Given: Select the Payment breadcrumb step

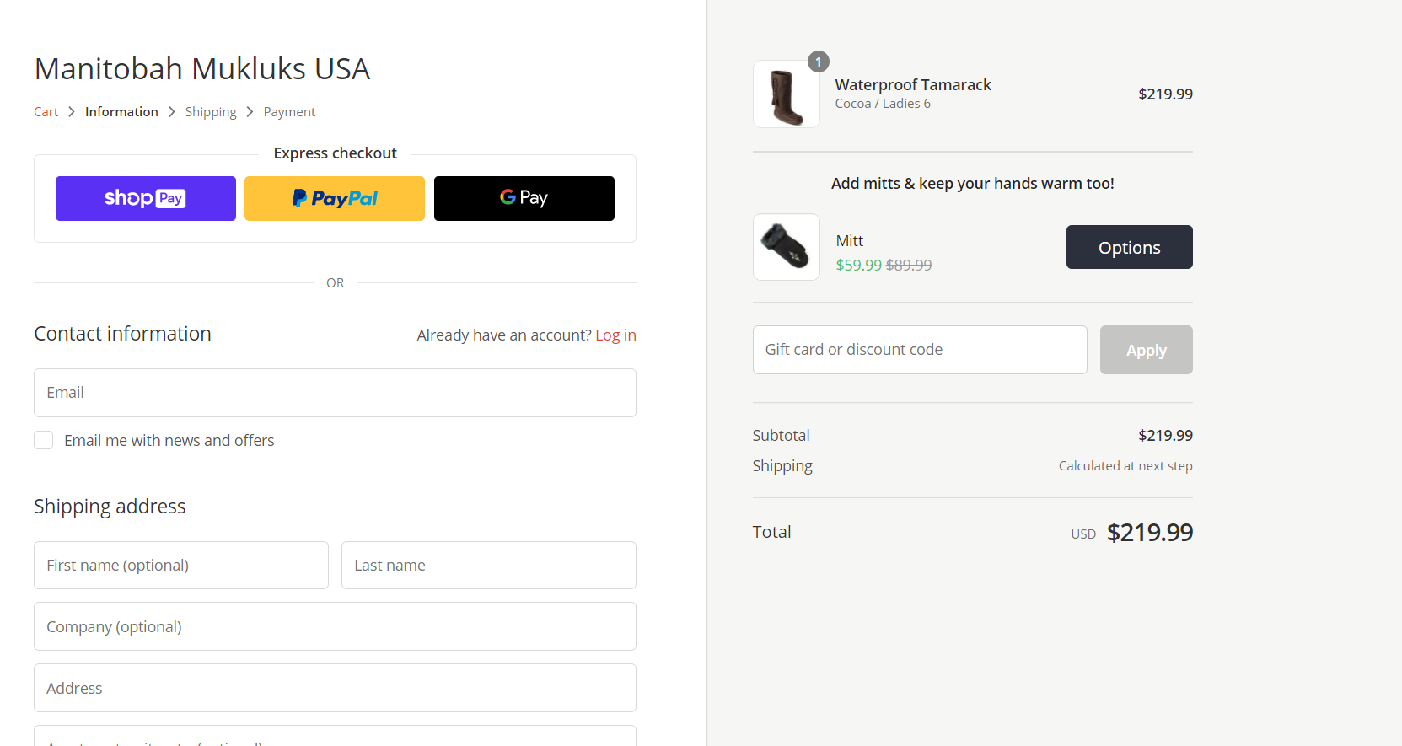Looking at the screenshot, I should point(289,112).
